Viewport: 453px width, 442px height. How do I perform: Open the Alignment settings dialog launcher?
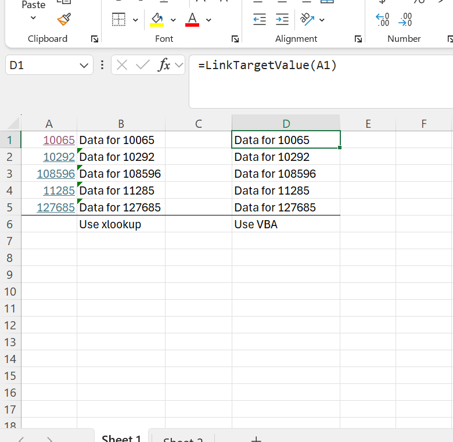click(x=358, y=39)
